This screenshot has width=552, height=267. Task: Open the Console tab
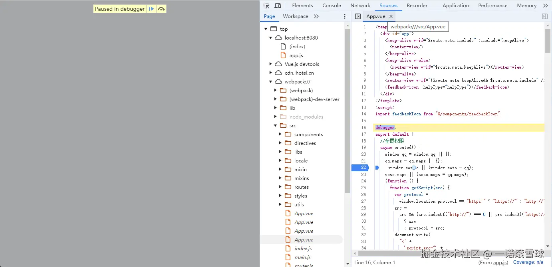pyautogui.click(x=332, y=6)
